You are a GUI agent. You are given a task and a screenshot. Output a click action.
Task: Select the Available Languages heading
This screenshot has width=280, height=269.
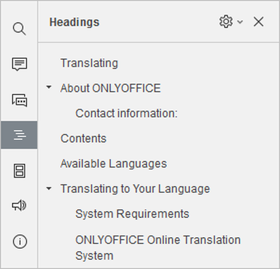click(x=114, y=164)
